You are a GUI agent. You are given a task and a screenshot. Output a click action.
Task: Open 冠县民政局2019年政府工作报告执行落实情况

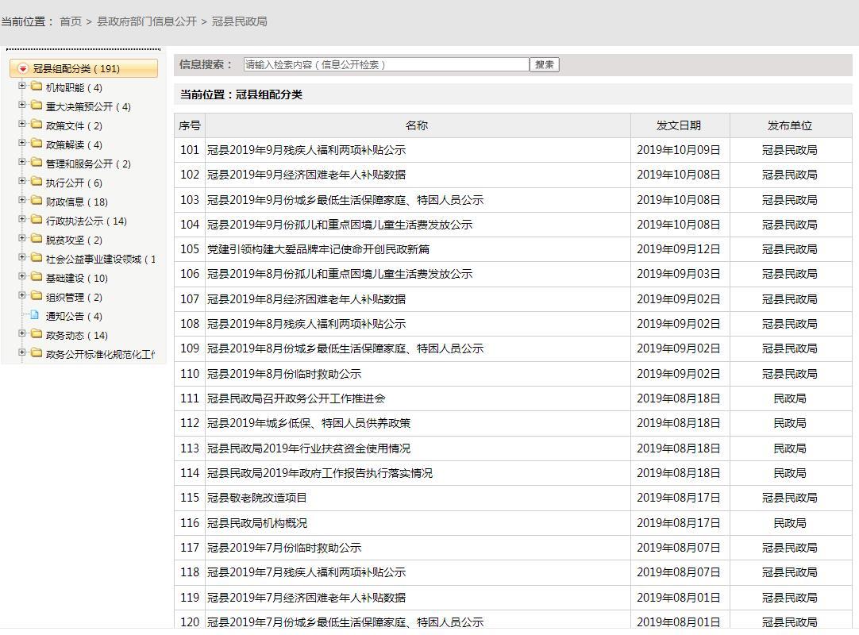point(320,473)
